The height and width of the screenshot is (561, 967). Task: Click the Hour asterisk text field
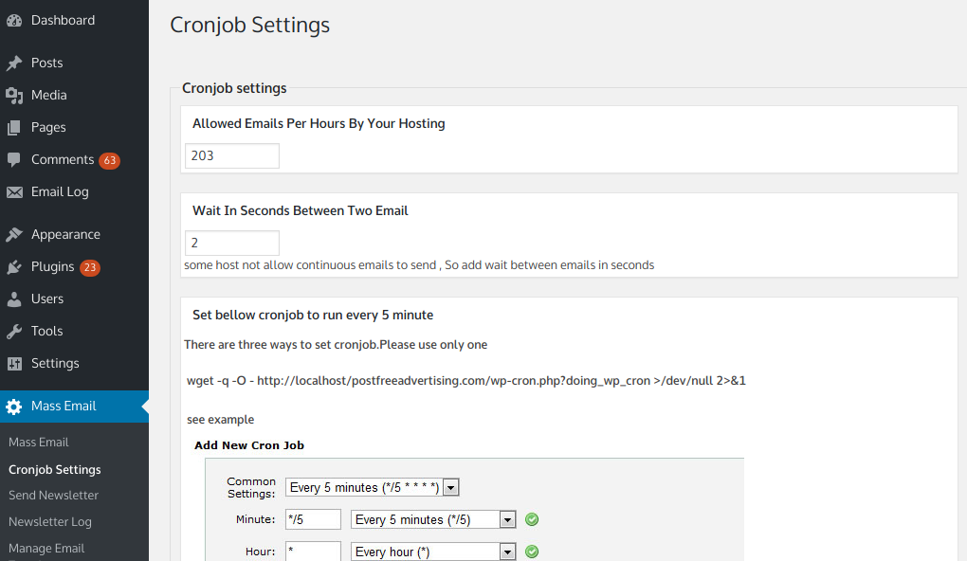tap(313, 552)
